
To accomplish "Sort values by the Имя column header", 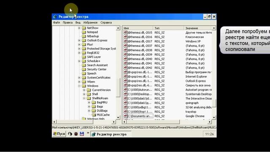I will (138, 28).
